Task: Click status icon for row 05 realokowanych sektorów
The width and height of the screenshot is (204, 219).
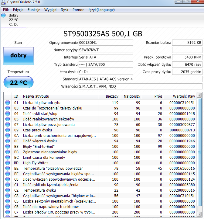Action: coord(8,119)
